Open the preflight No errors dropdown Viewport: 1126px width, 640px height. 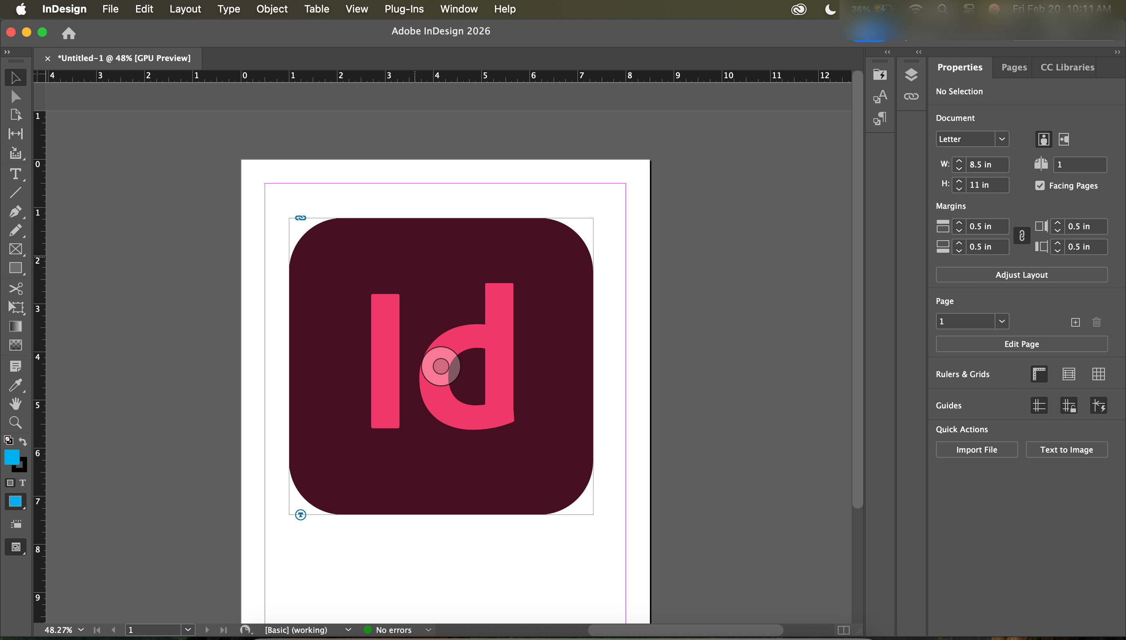(x=428, y=629)
